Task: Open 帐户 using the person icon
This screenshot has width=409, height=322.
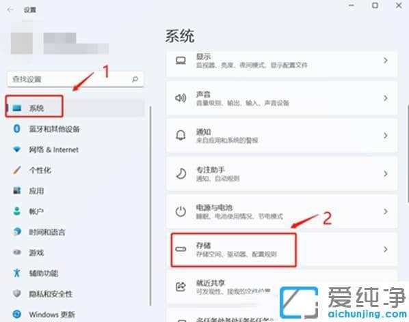Action: pyautogui.click(x=17, y=211)
